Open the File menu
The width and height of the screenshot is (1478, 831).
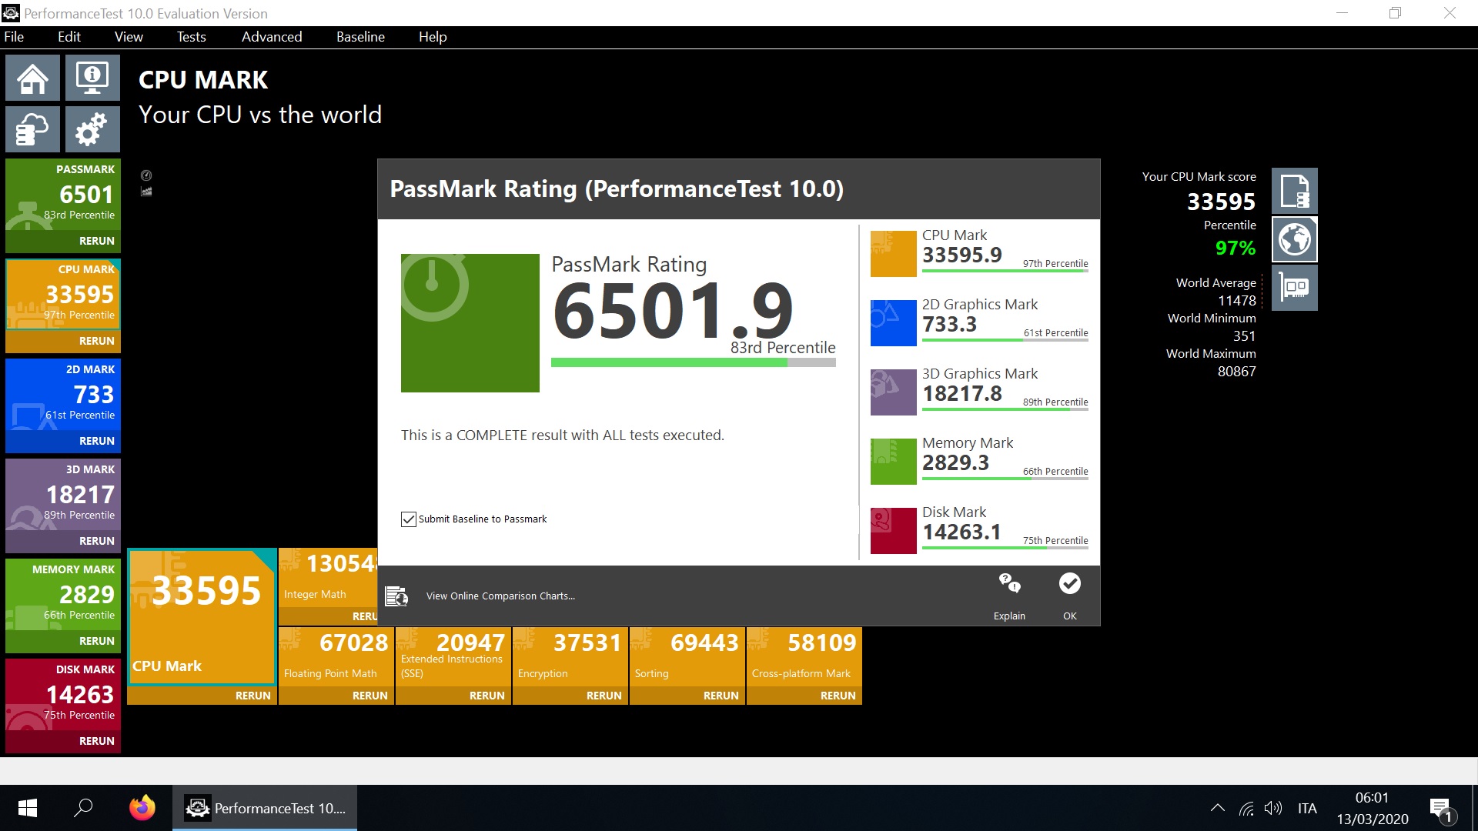pos(14,37)
